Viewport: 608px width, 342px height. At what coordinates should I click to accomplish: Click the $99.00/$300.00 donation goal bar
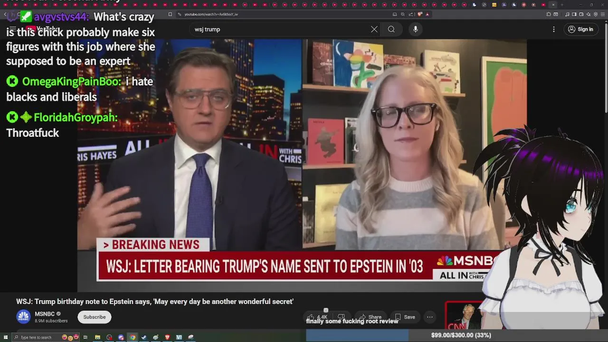pyautogui.click(x=456, y=335)
